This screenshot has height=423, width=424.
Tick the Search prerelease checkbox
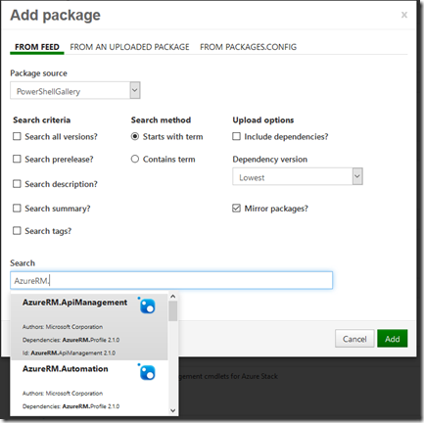click(x=17, y=159)
